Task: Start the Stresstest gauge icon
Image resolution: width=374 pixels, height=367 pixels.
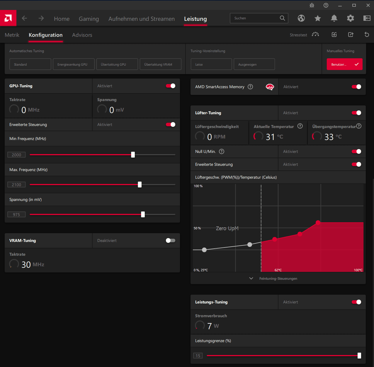Action: tap(315, 35)
